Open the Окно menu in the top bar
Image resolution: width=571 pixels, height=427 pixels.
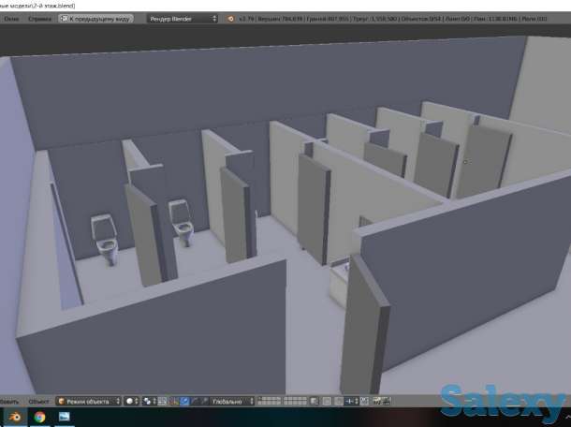11,18
